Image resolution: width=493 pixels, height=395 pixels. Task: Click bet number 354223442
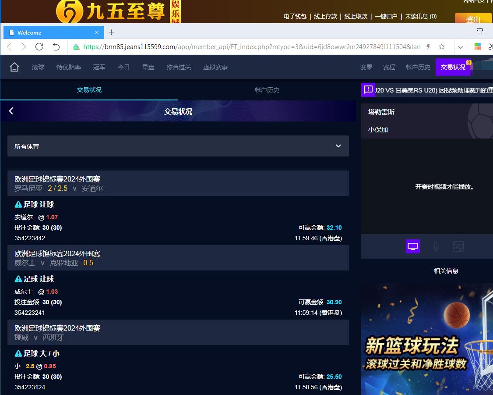[30, 238]
